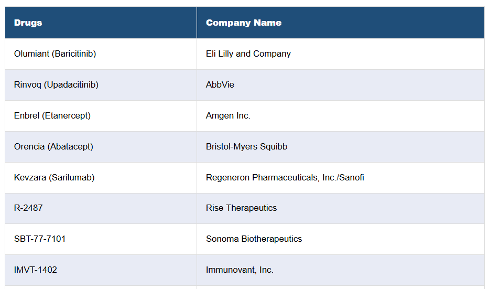Click the Sonoma Biotherapeutics cell
The width and height of the screenshot is (489, 289).
[254, 239]
